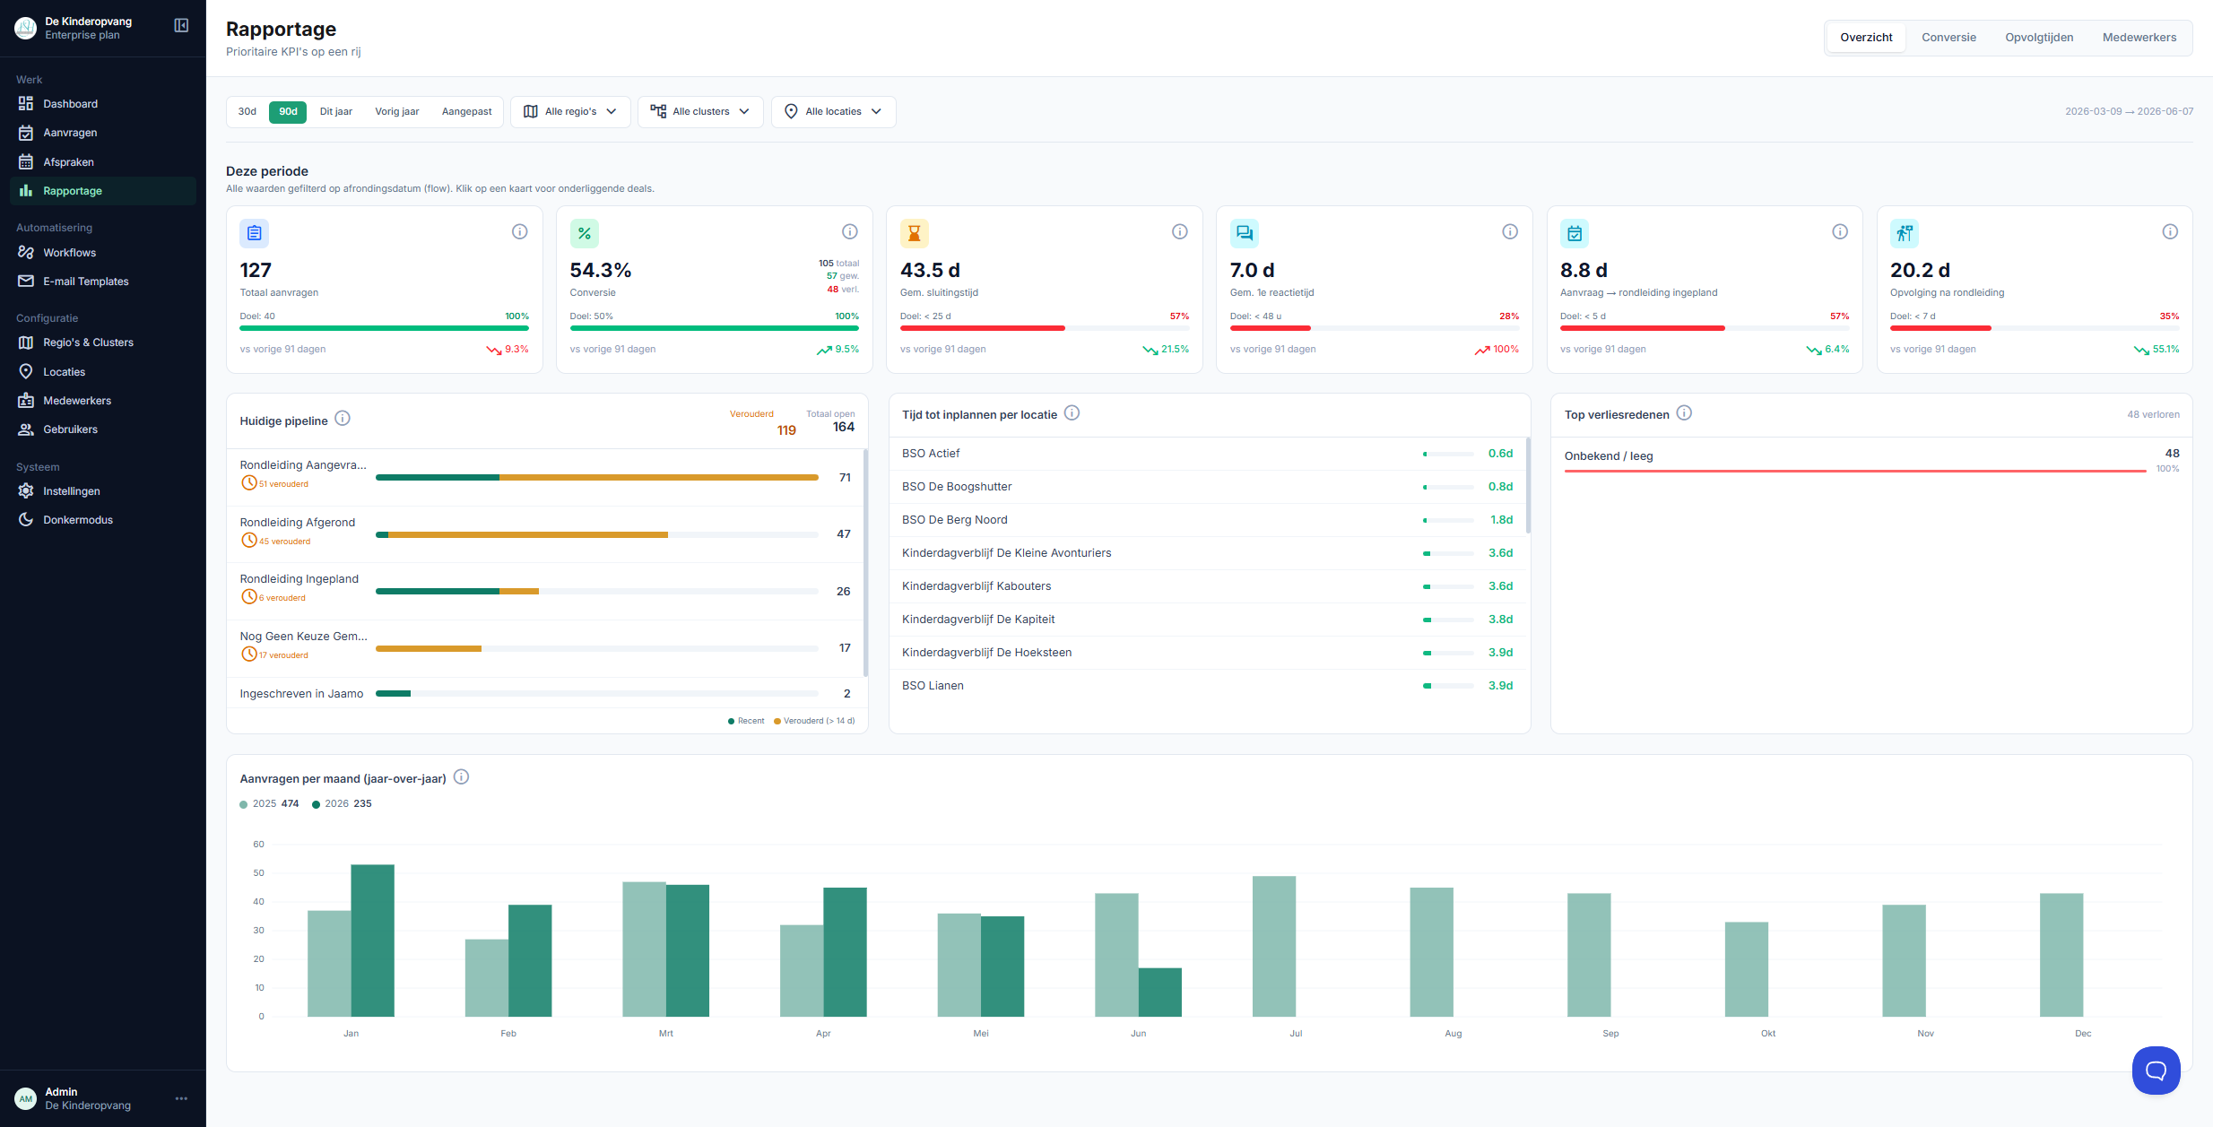Image resolution: width=2213 pixels, height=1127 pixels.
Task: Toggle the 2026 series in chart legend
Action: tap(342, 804)
